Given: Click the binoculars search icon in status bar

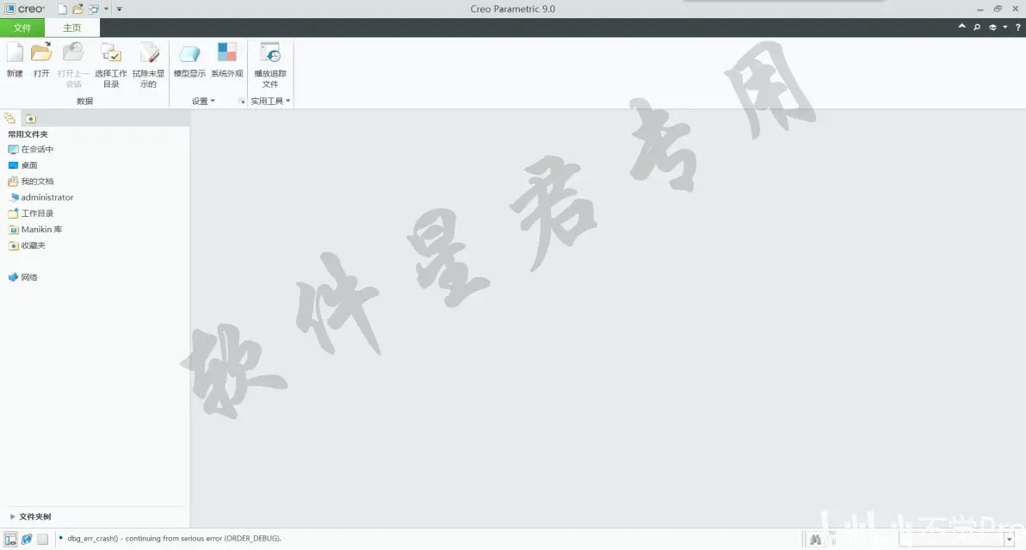Looking at the screenshot, I should [815, 540].
